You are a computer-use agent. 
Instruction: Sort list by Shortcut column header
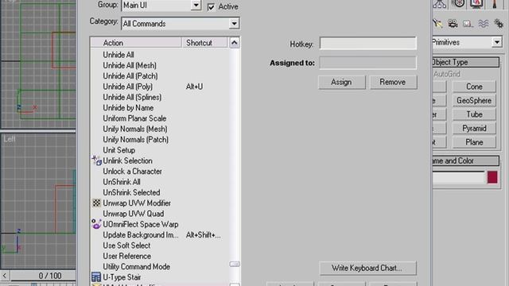(204, 43)
